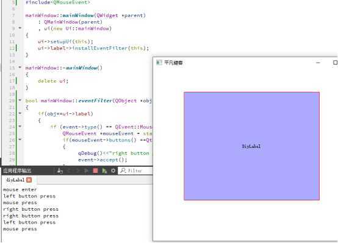Collapse the mainWindow constructor fold arrow
The image size is (338, 243).
coord(20,28)
